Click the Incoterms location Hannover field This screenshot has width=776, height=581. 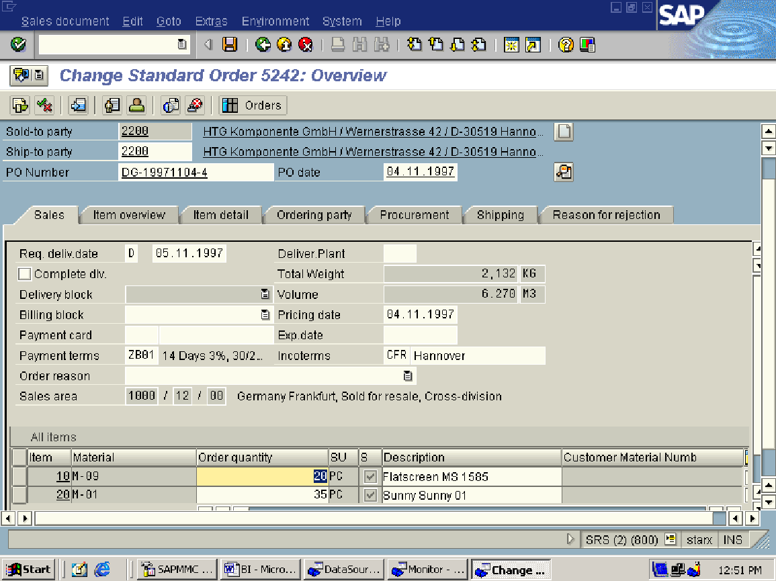(478, 355)
